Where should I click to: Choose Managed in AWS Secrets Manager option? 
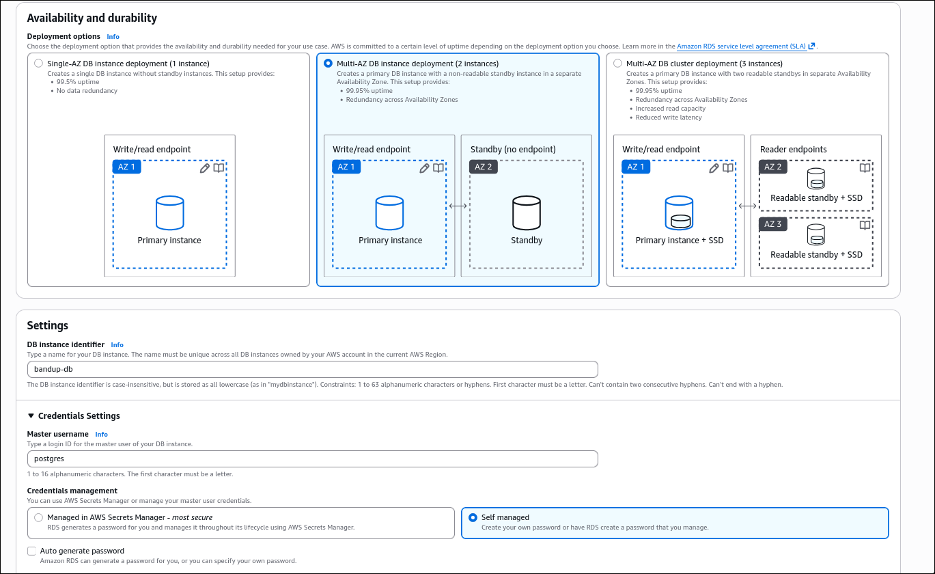point(38,518)
